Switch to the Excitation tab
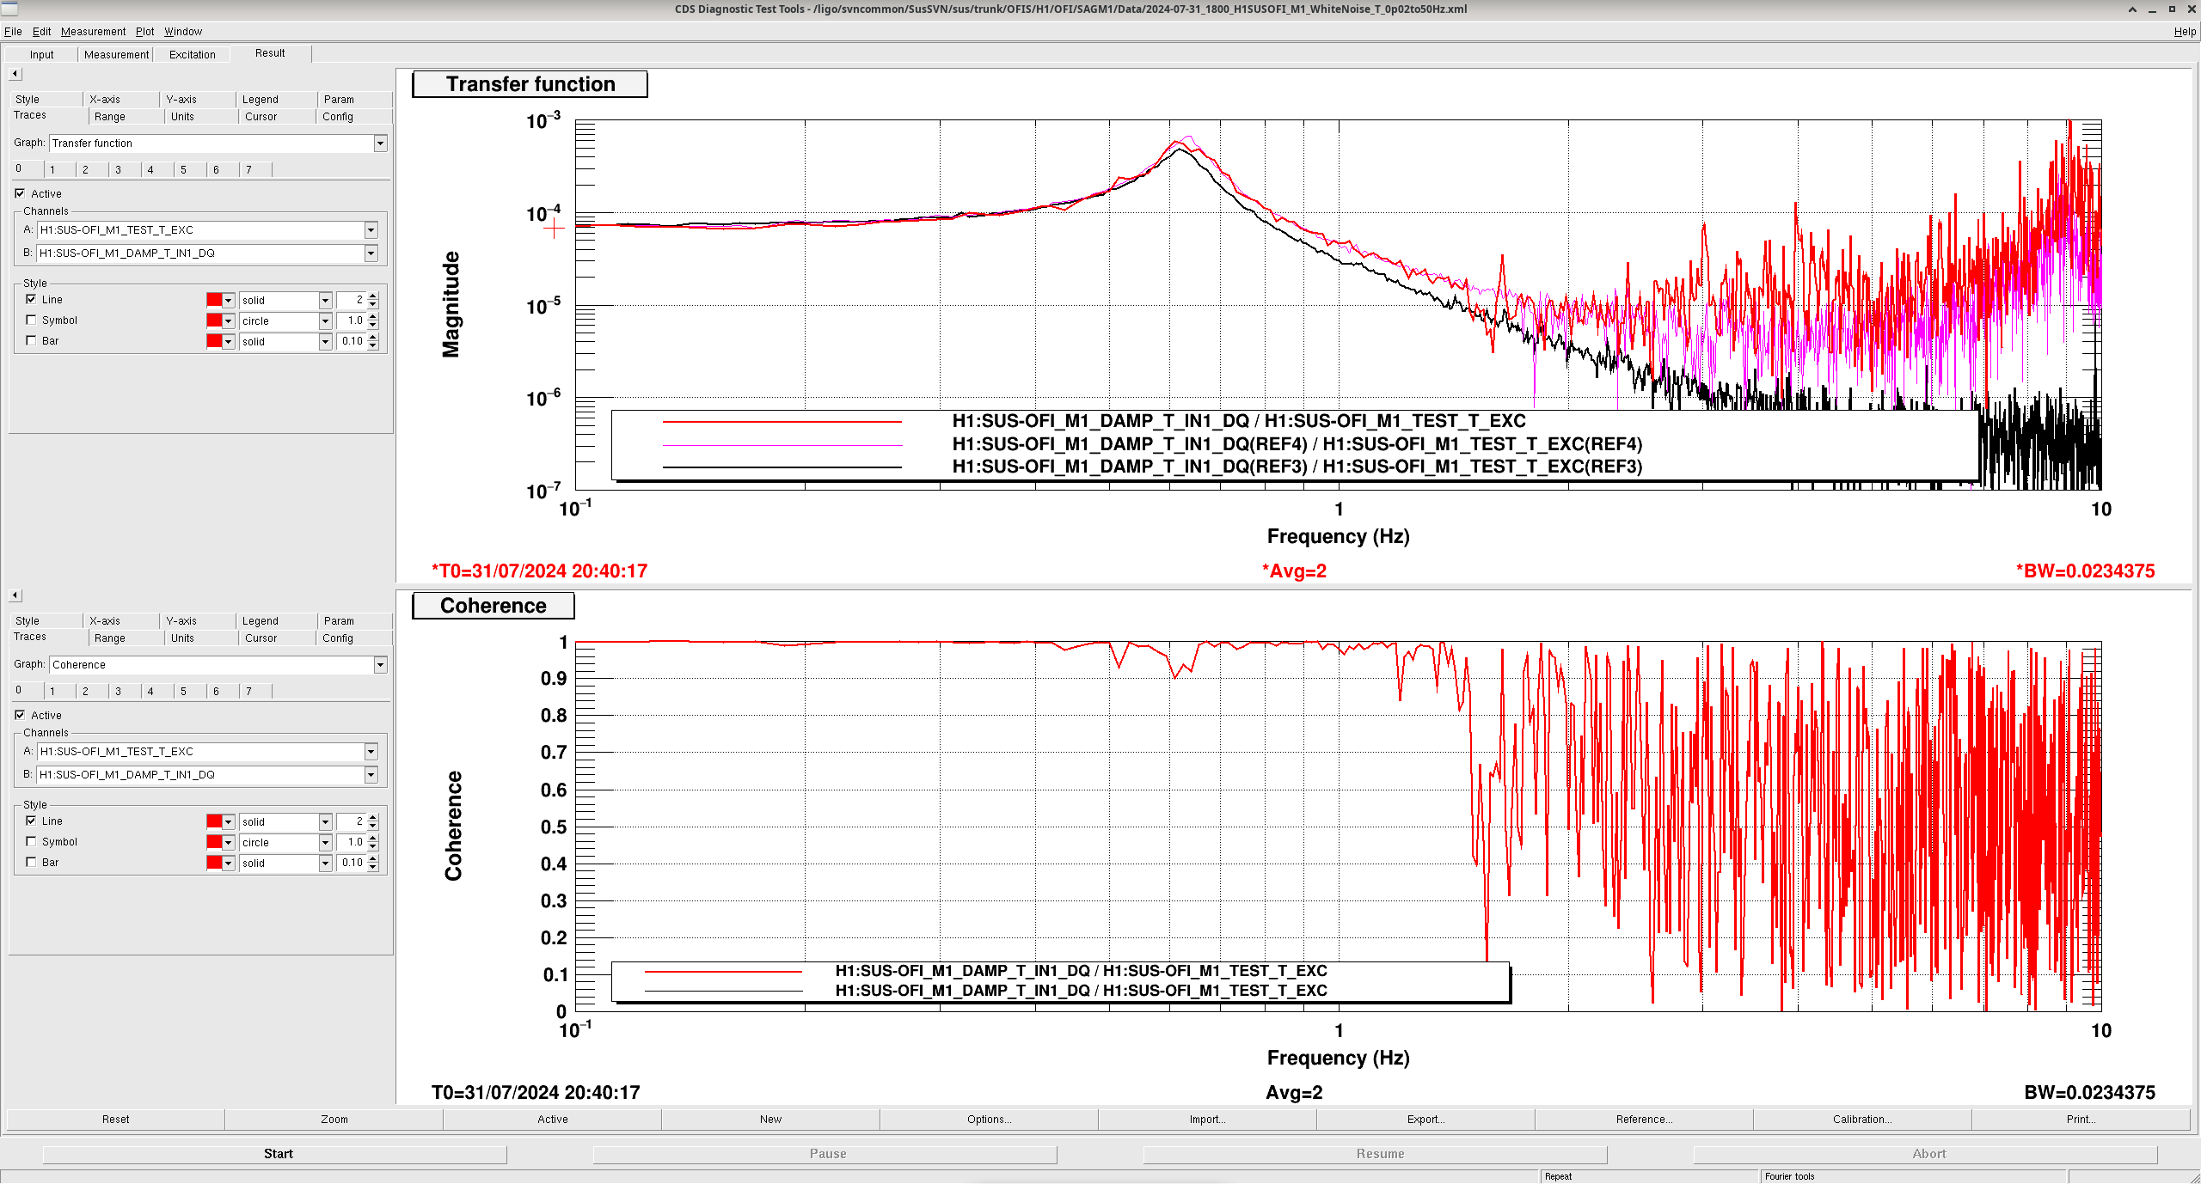This screenshot has width=2201, height=1184. 192,55
